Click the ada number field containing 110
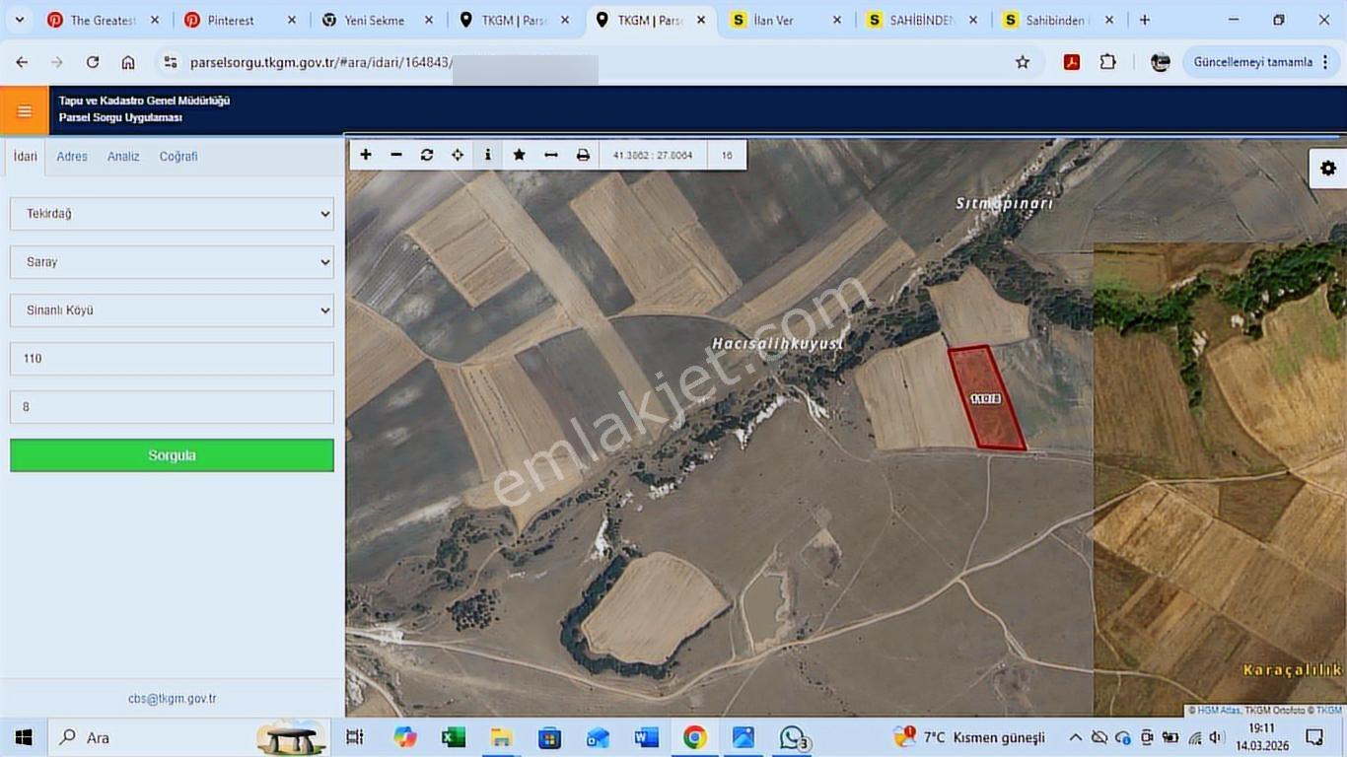This screenshot has height=757, width=1347. coord(172,359)
